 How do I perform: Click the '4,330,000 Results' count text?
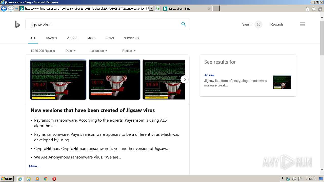43,51
